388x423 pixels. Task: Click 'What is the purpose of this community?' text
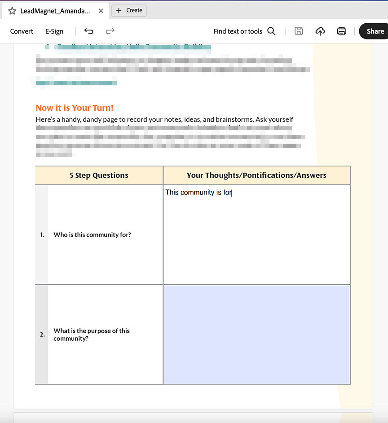tap(92, 335)
